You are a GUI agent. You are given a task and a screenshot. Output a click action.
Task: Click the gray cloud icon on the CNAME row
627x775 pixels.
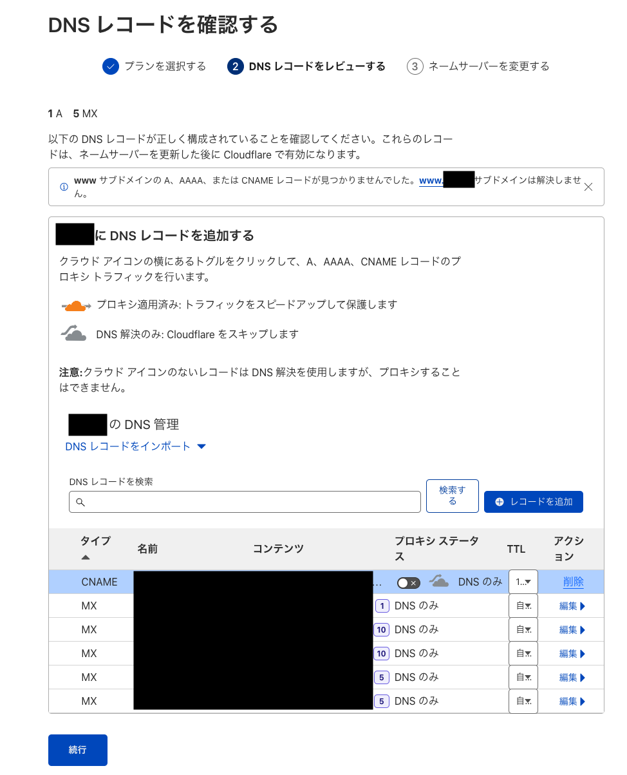coord(440,581)
